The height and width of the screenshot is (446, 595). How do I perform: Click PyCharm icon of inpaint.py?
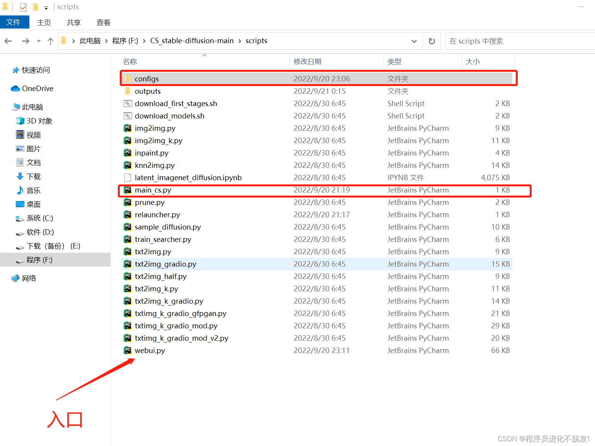click(x=128, y=153)
